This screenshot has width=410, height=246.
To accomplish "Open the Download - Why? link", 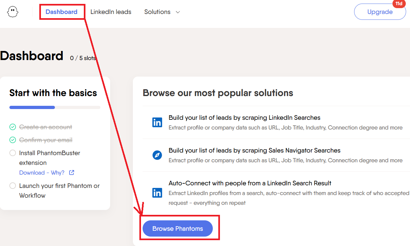I will pyautogui.click(x=42, y=173).
